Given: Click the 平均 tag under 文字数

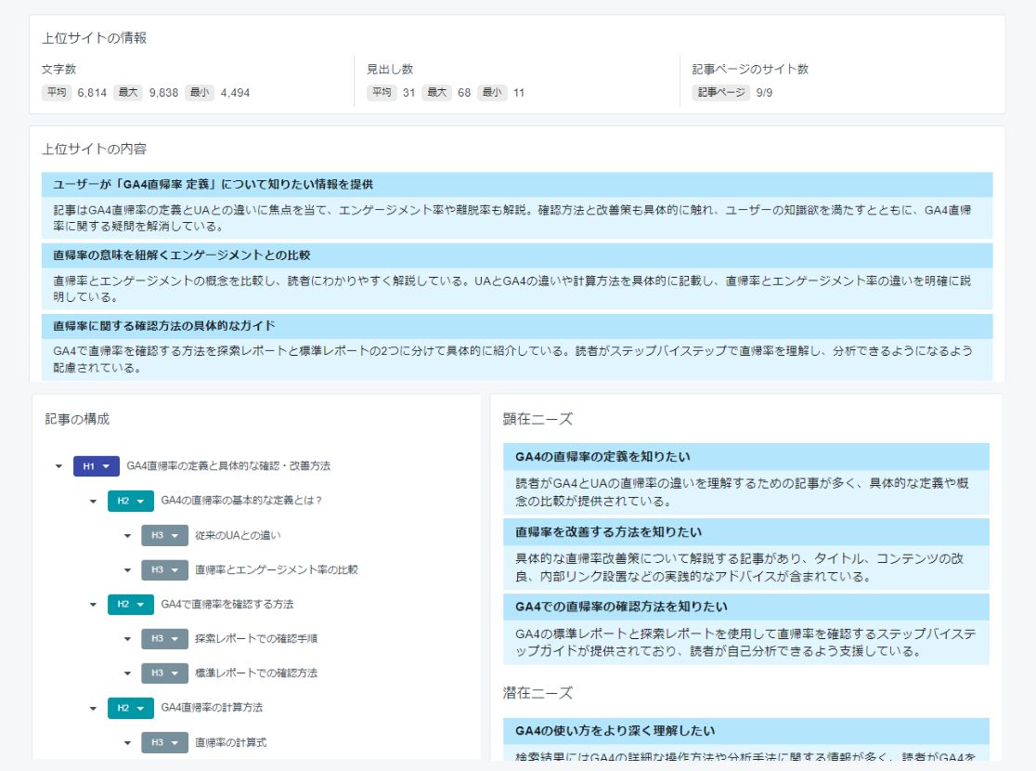Looking at the screenshot, I should coord(58,92).
